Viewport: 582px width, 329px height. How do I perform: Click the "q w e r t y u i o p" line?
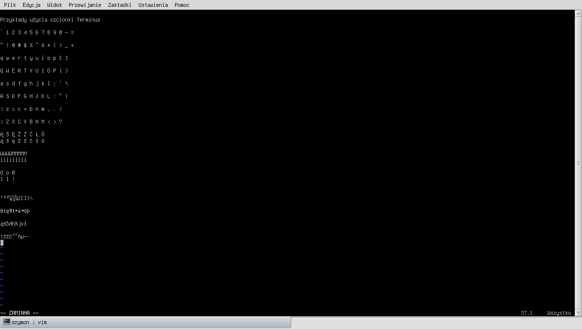[x=34, y=58]
